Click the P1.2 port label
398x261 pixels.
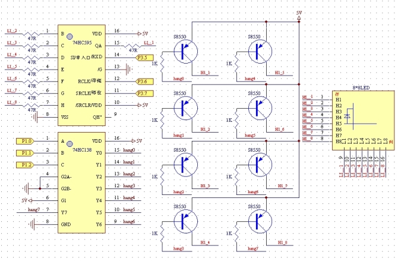pos(23,164)
